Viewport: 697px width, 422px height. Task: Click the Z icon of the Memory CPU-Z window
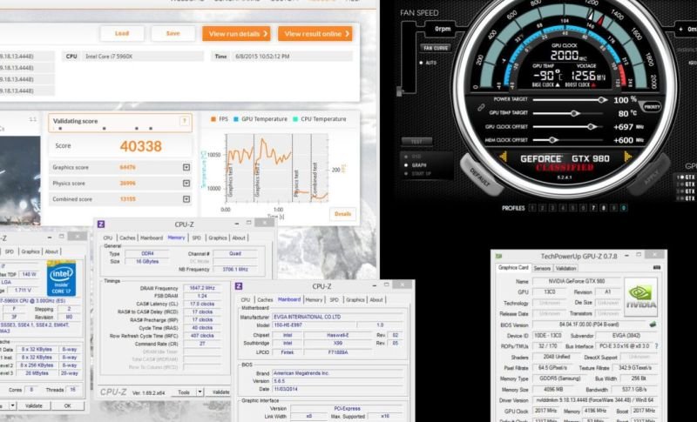101,224
